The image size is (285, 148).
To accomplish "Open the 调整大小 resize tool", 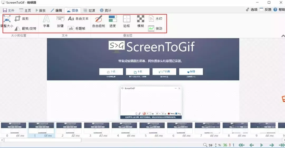I will (7, 22).
